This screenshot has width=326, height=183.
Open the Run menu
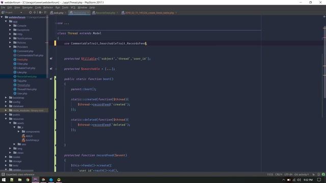[x=58, y=8]
